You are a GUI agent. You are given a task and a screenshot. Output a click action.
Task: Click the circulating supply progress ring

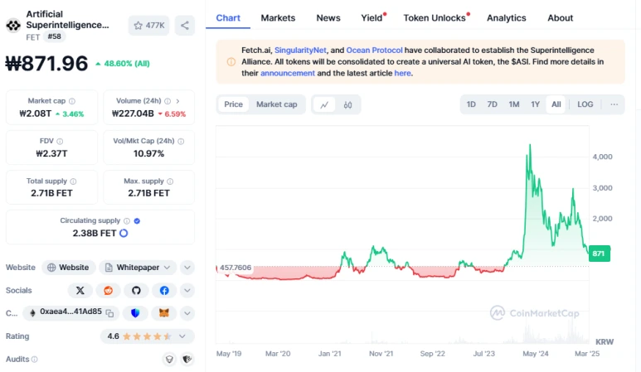[124, 233]
